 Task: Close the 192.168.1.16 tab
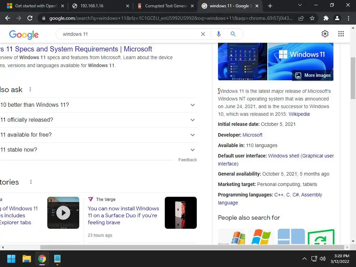128,6
